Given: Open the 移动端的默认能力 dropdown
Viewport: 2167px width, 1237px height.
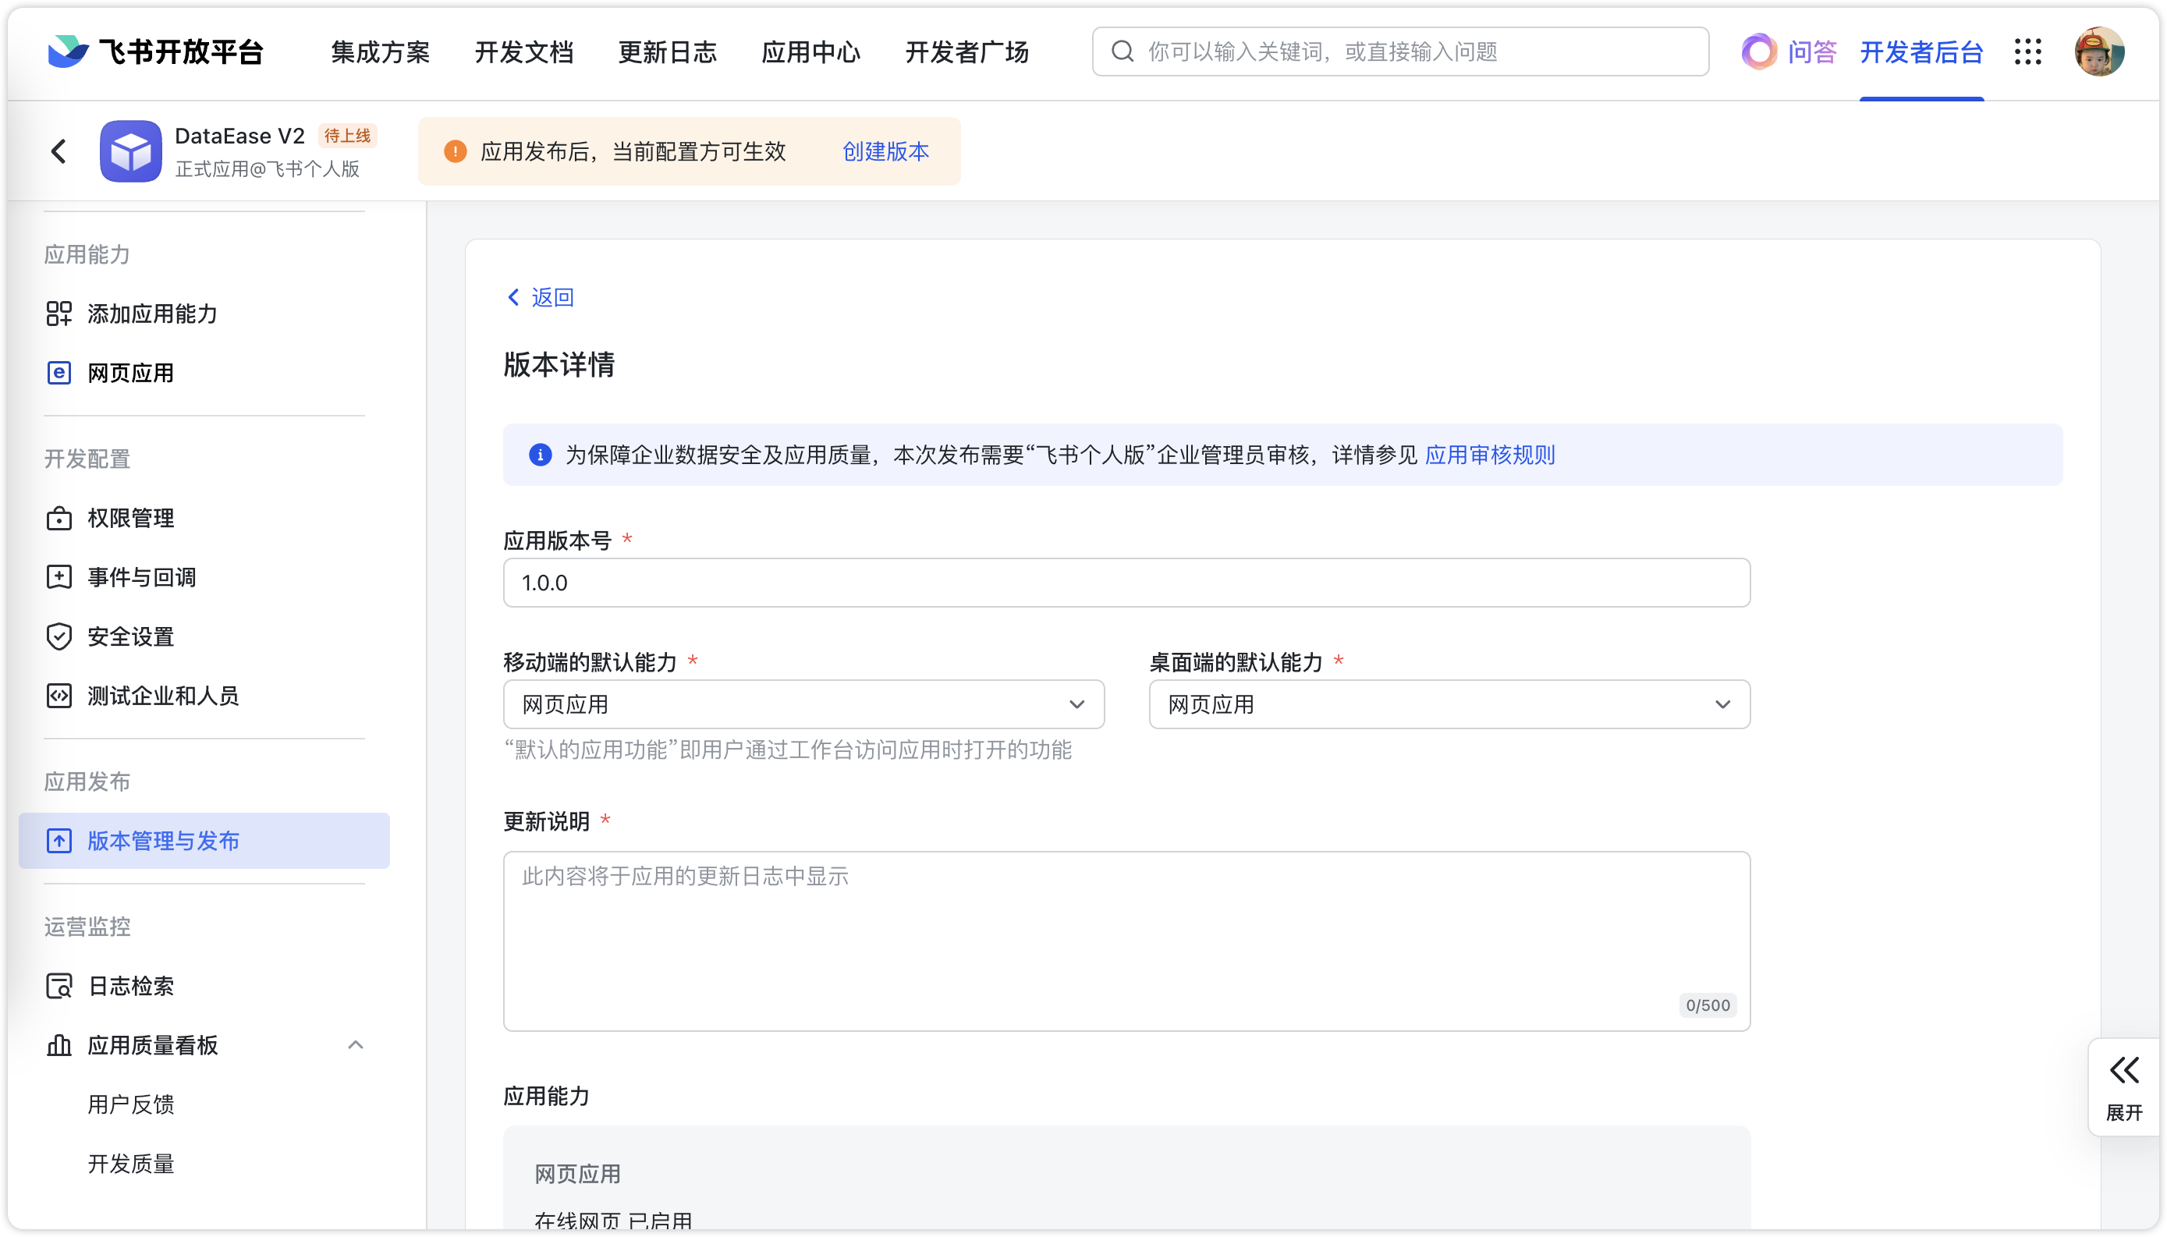Looking at the screenshot, I should coord(803,704).
